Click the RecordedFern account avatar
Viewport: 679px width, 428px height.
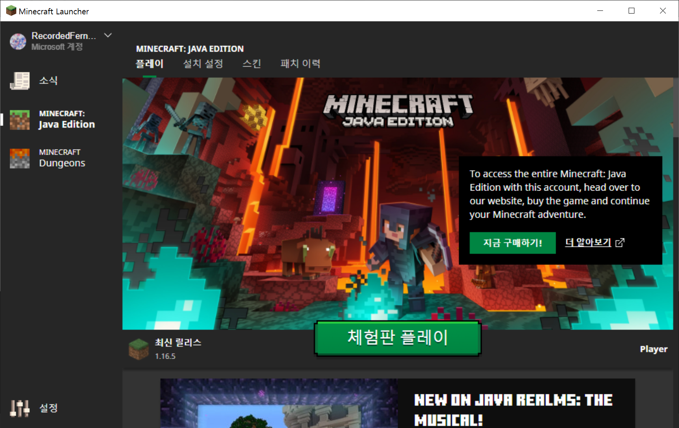18,41
